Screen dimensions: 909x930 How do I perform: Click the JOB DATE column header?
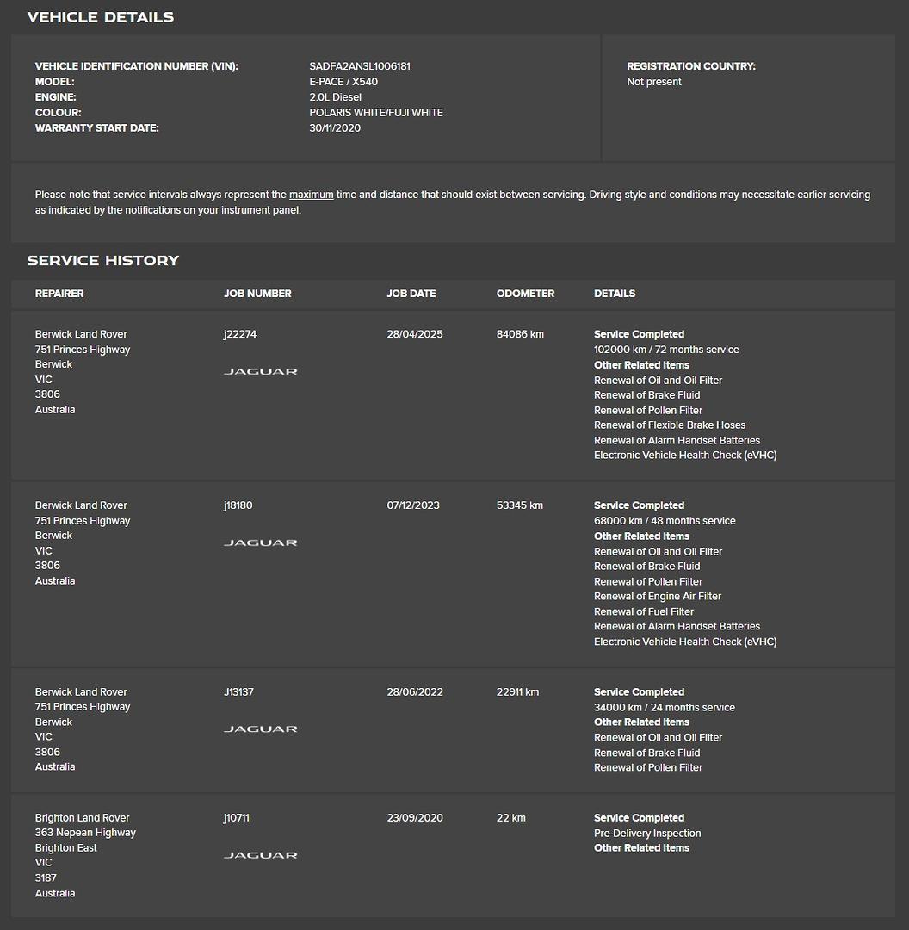411,294
